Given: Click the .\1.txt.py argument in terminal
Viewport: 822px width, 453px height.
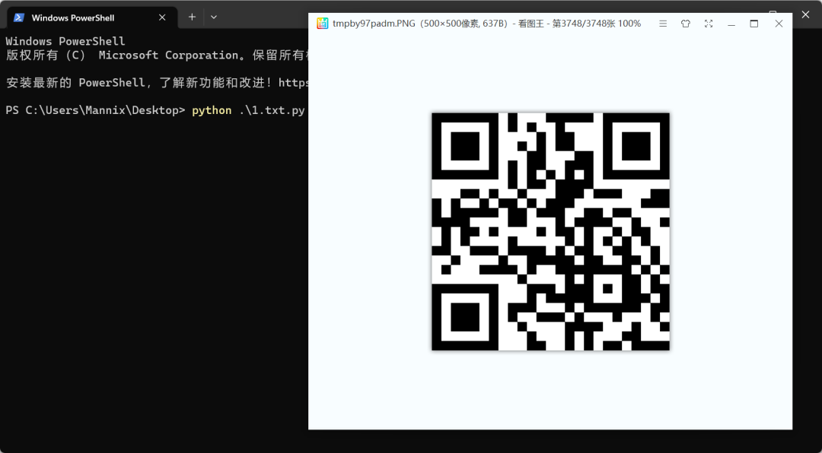Looking at the screenshot, I should pyautogui.click(x=272, y=110).
